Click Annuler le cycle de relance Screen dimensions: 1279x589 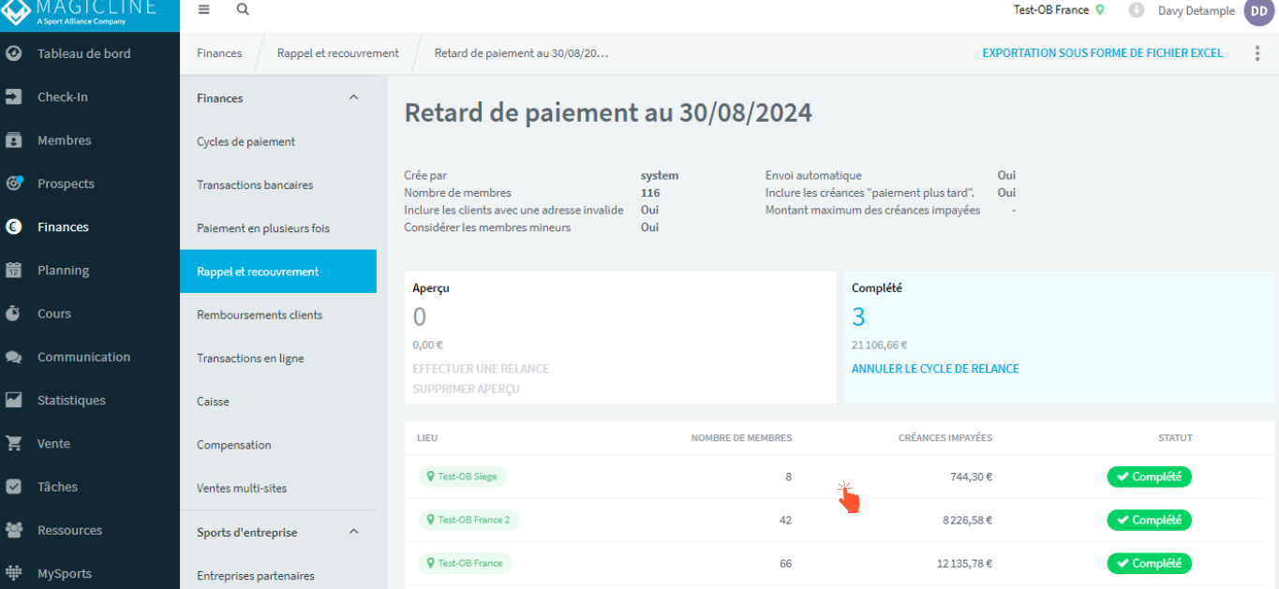[x=935, y=369]
